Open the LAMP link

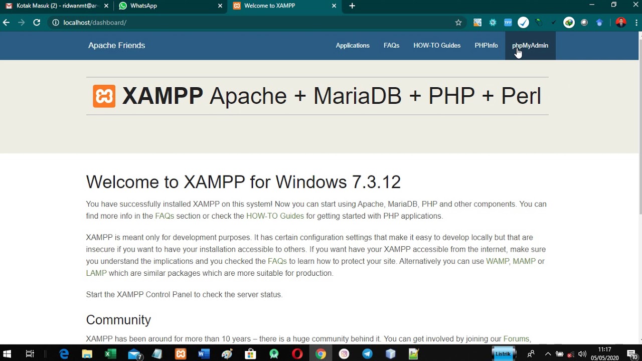point(96,273)
